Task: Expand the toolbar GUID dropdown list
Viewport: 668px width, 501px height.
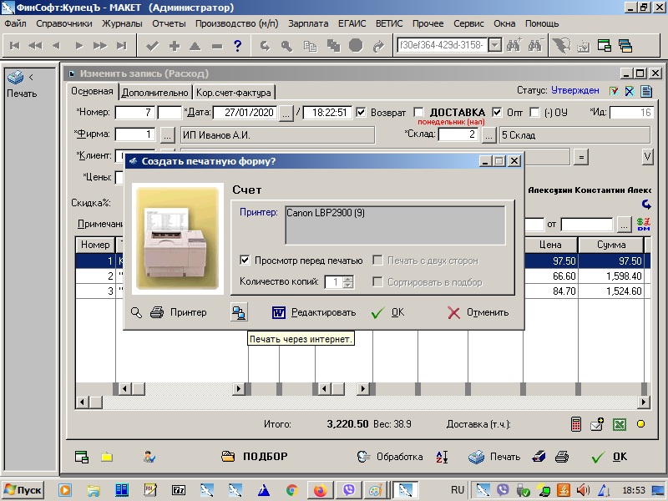Action: pyautogui.click(x=494, y=45)
